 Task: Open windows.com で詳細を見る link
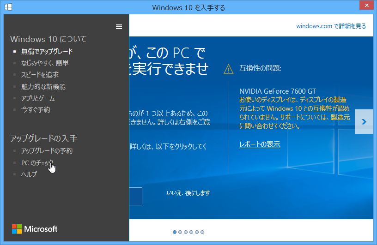point(331,26)
